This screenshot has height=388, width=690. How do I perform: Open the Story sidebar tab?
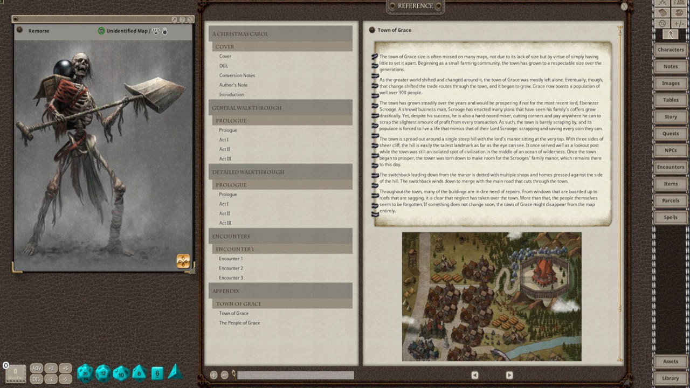coord(670,116)
